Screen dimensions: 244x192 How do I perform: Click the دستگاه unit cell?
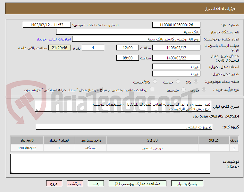coord(91,148)
